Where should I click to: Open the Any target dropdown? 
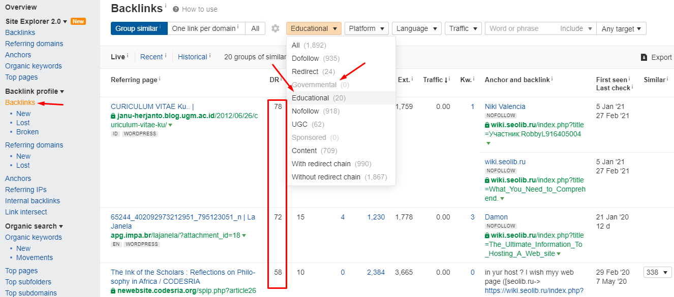pyautogui.click(x=621, y=29)
